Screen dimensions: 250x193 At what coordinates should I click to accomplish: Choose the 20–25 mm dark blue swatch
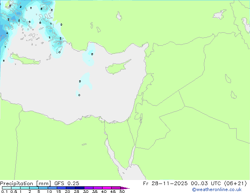pos(71,188)
